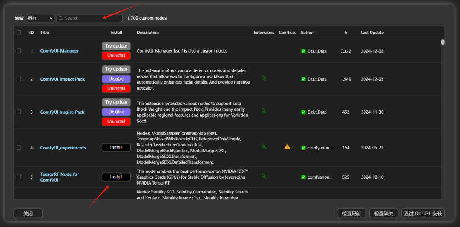Open the ComfyUI Impact Pack link

(63, 79)
